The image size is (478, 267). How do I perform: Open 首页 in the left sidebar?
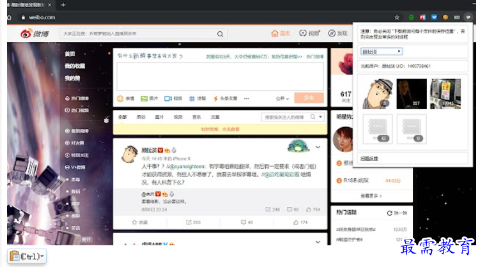[70, 54]
